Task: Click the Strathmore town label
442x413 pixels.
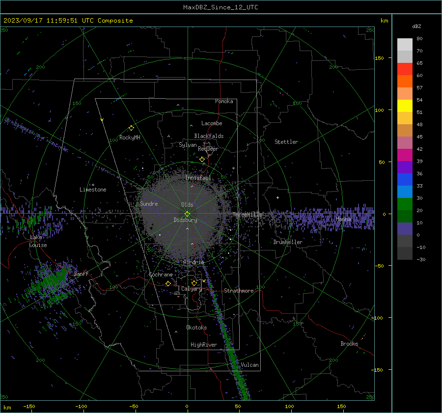Action: click(239, 291)
